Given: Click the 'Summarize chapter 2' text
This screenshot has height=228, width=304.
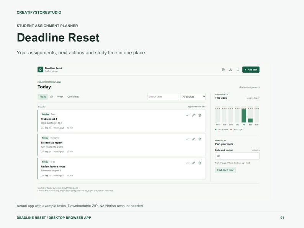Looking at the screenshot, I should [x=51, y=171].
